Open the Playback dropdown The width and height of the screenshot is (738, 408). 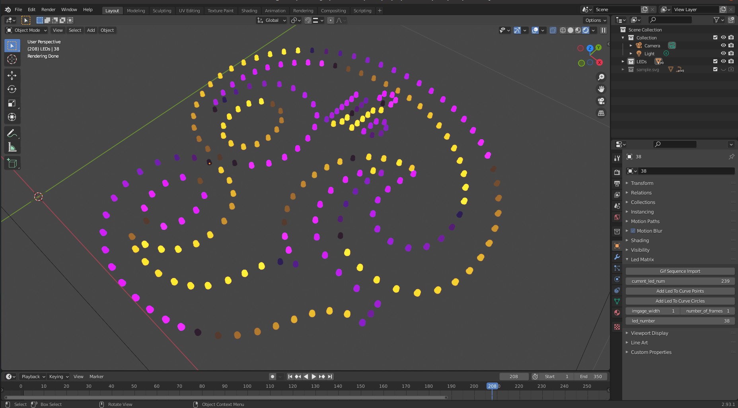click(33, 377)
